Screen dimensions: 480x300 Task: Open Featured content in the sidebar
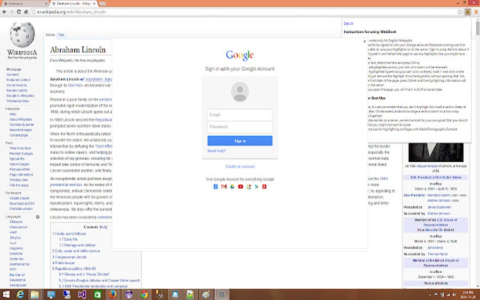click(18, 80)
